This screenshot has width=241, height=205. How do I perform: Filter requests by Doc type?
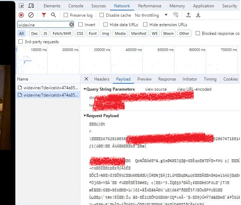tap(34, 33)
